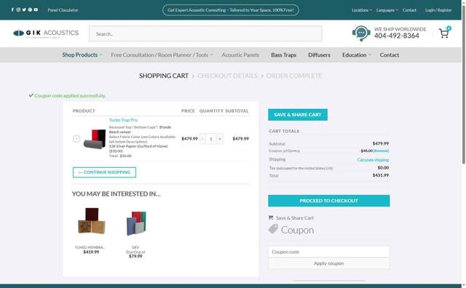Screen dimensions: 466x288
Task: Focus the Coupon code field
Action: [x=328, y=252]
